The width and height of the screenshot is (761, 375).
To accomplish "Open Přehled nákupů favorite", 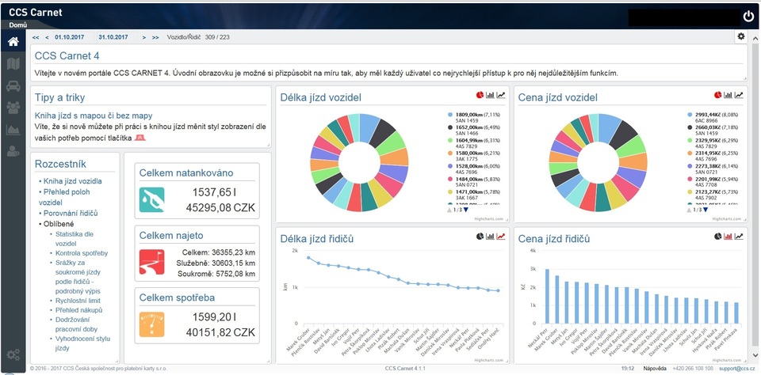I will (x=79, y=310).
